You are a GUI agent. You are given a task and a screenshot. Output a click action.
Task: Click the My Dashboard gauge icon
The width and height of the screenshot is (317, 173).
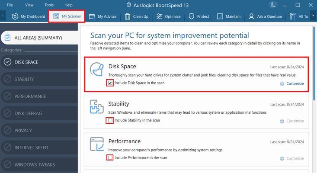click(15, 16)
